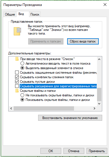
Task: Click folder icon beside При вводе текста в режиме "Список"
Action: click(x=17, y=59)
